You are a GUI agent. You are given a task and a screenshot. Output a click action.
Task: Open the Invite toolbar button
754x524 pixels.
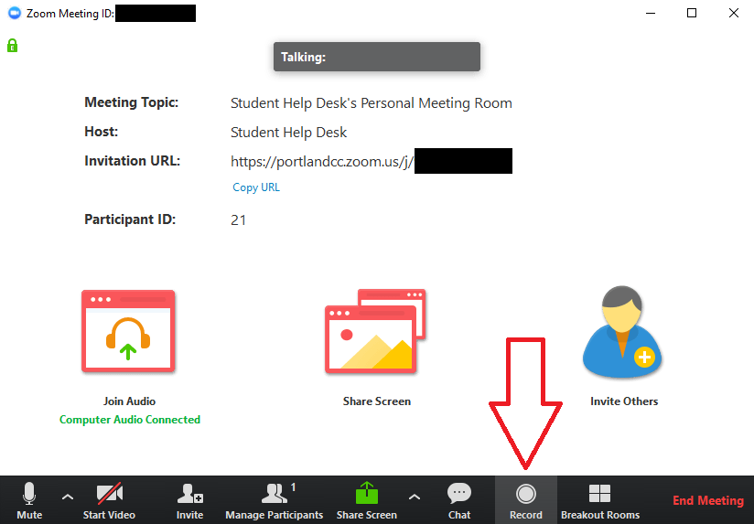[190, 500]
